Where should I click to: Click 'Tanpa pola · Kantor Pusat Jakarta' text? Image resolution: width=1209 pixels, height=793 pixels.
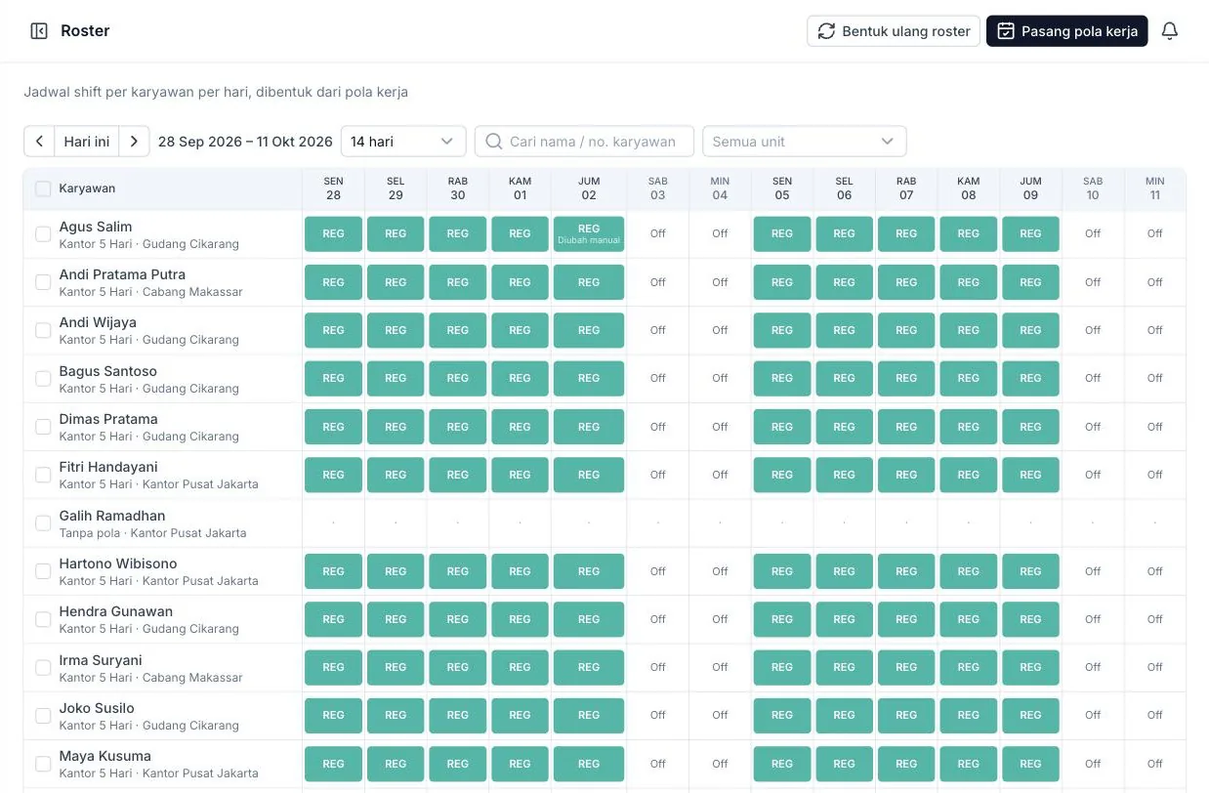coord(153,533)
